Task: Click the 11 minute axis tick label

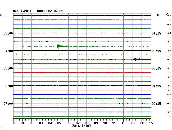Action: pos(114,123)
